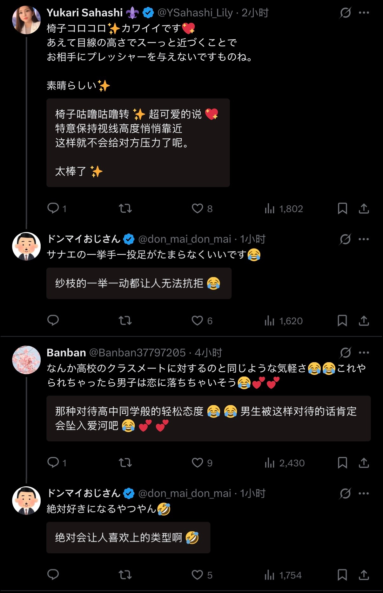Visit the @Banban37797205 handle

pyautogui.click(x=137, y=352)
